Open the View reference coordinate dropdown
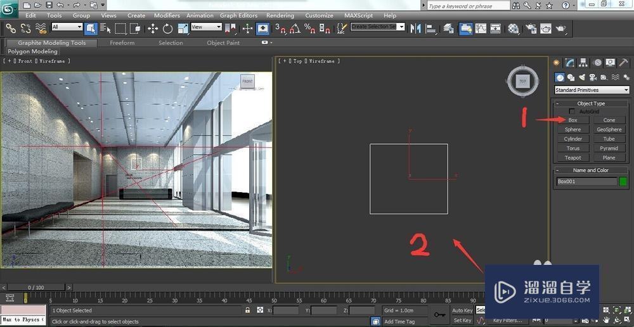The height and width of the screenshot is (327, 634). click(x=206, y=27)
